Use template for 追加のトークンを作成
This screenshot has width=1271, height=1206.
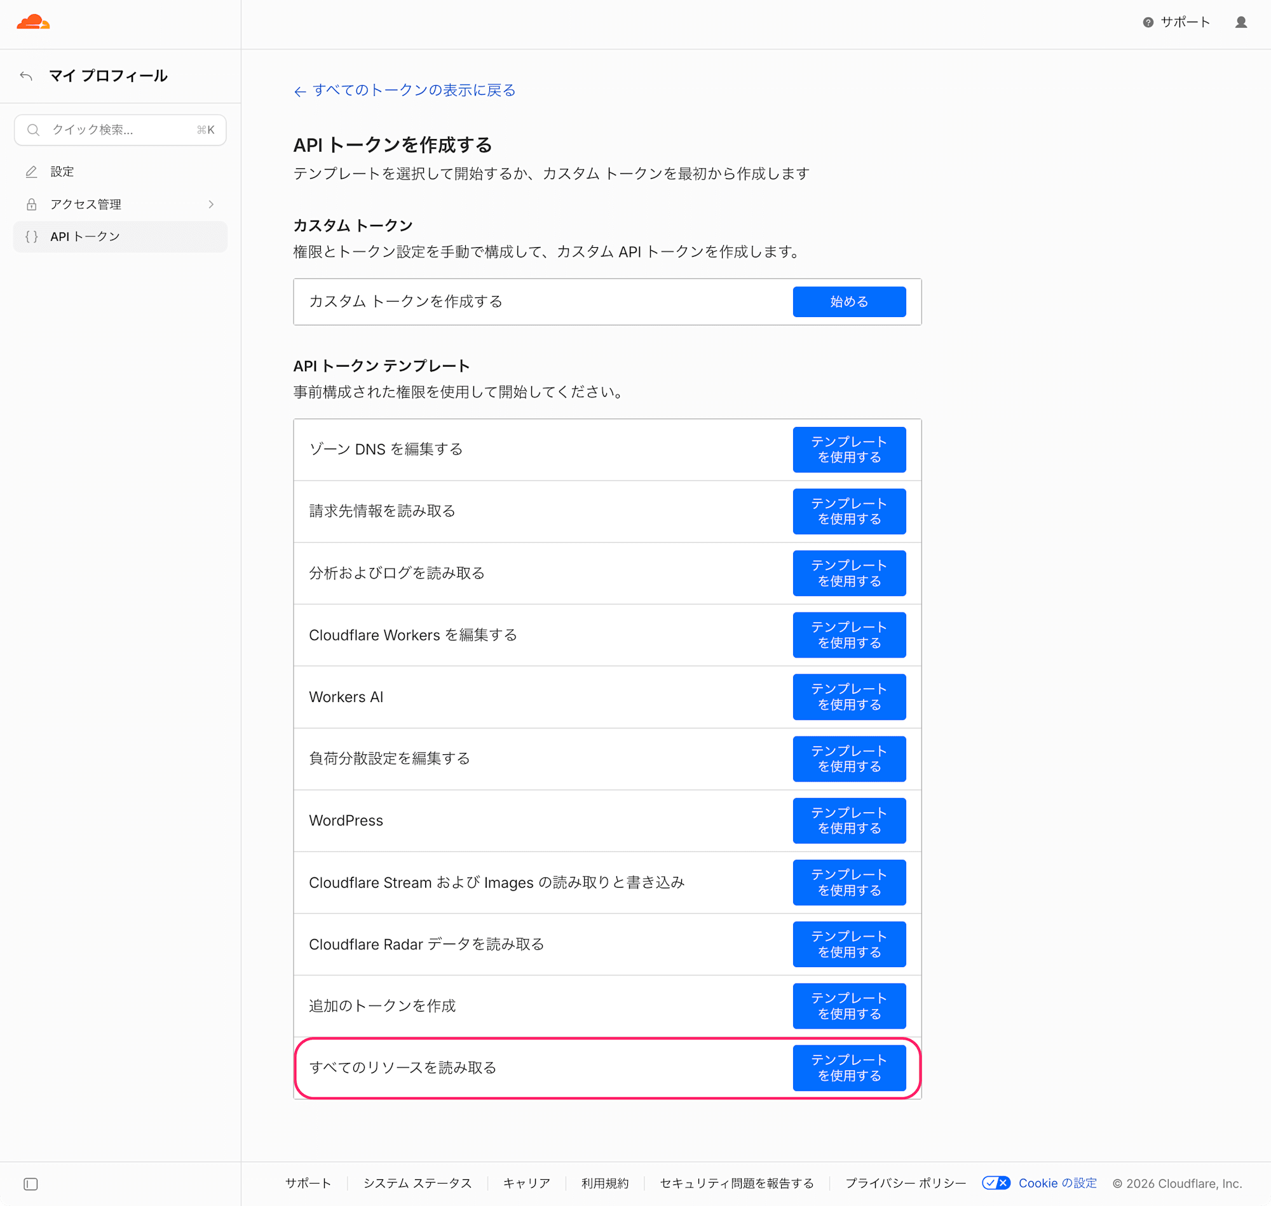[848, 1005]
